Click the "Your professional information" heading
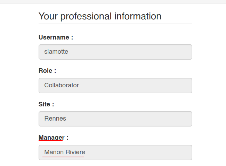The image size is (226, 166). point(100,16)
